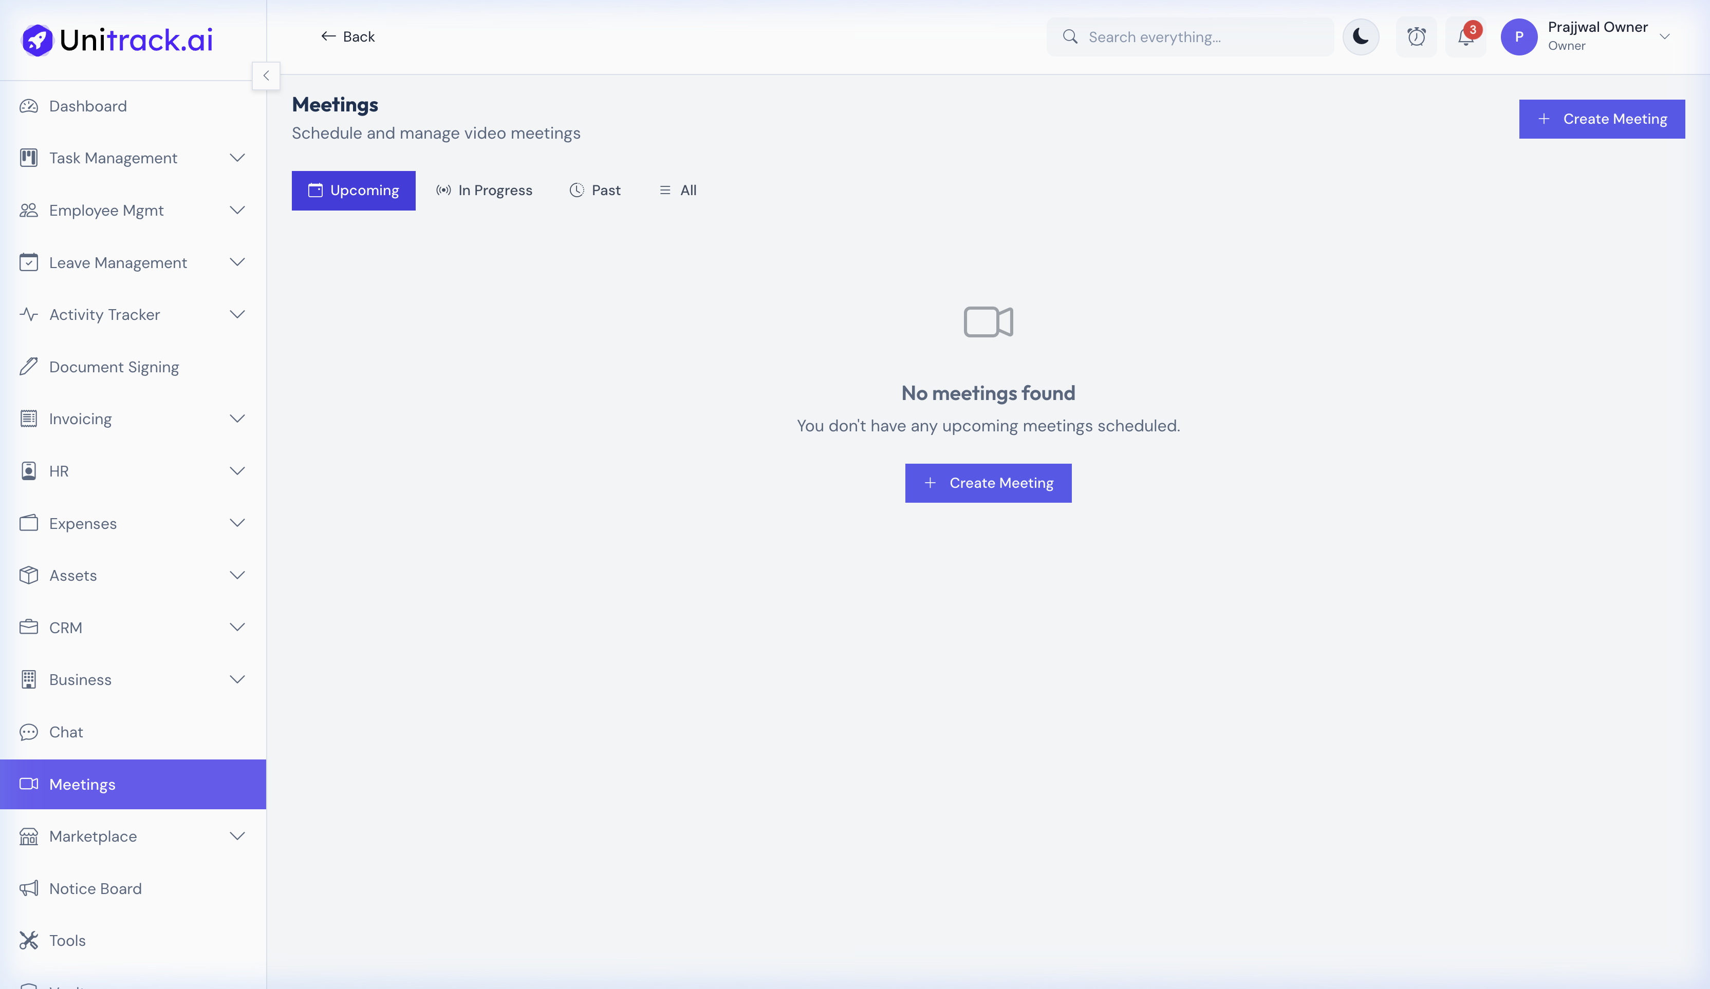Open the alarm clock timer icon

[1416, 36]
